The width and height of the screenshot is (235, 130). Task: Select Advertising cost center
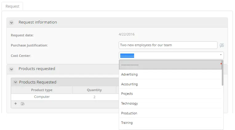point(170,74)
